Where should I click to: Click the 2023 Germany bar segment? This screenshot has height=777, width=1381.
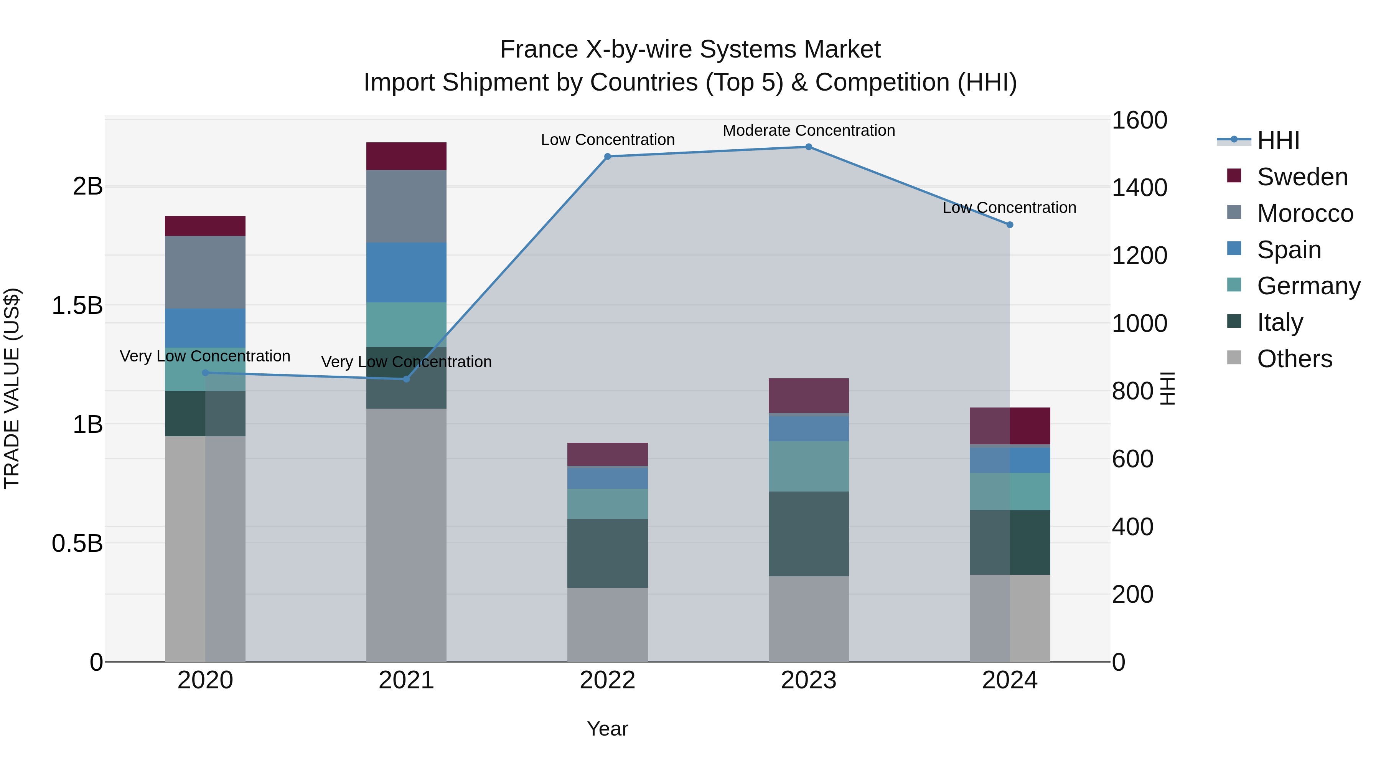tap(809, 467)
